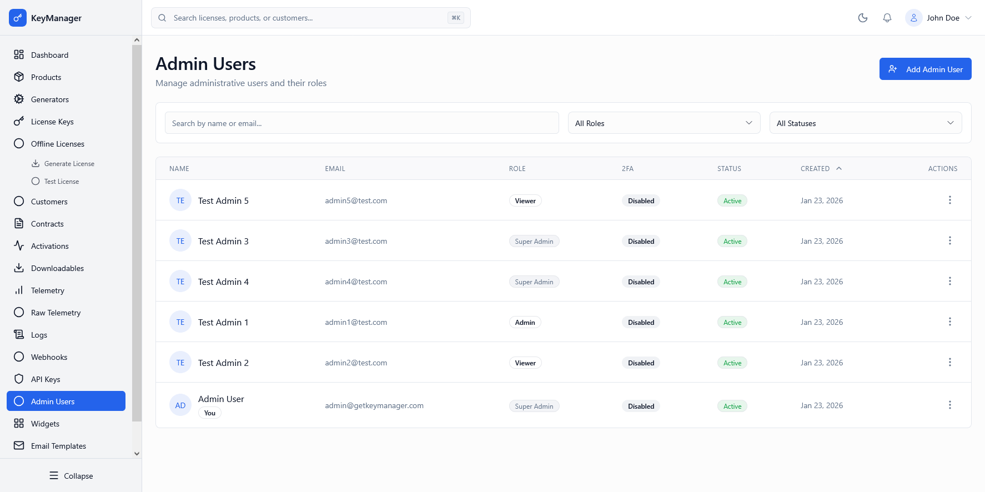Click sidebar scrollbar up arrow
The width and height of the screenshot is (985, 492).
137,40
